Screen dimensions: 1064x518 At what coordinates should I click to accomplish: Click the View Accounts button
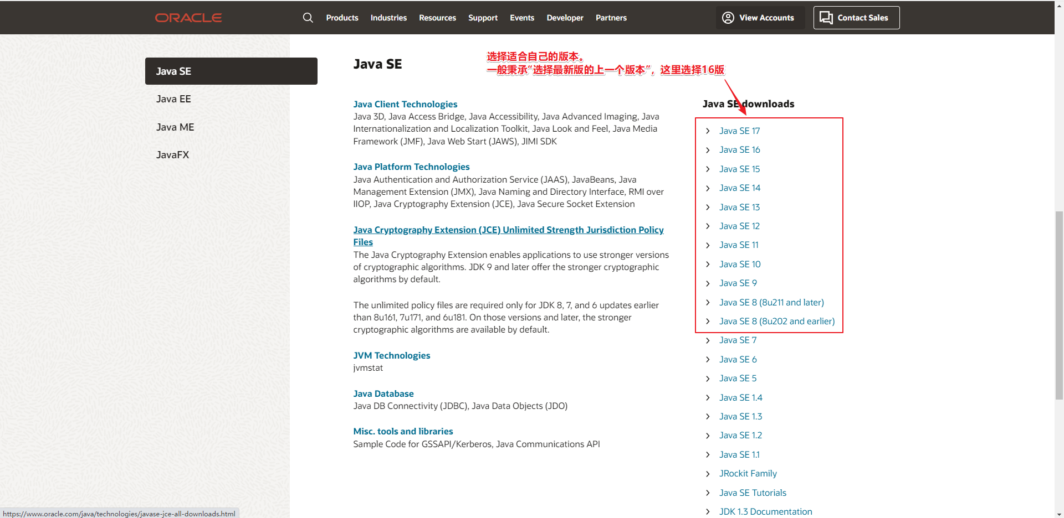click(760, 18)
